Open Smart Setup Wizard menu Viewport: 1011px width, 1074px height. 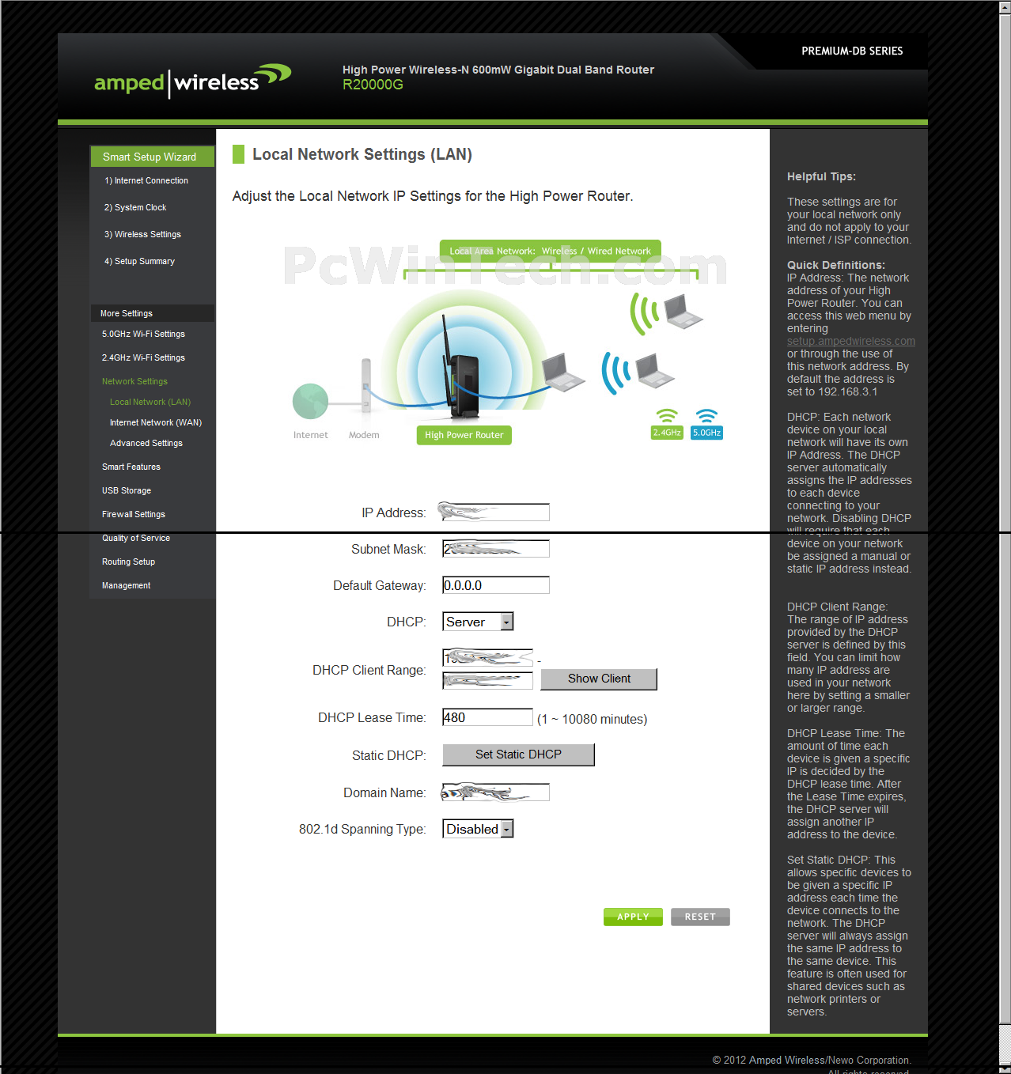tap(152, 157)
